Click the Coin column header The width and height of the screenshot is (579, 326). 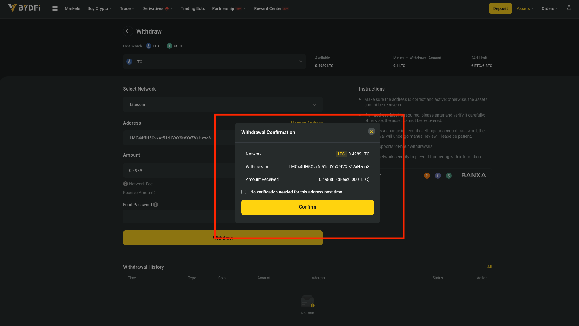[222, 278]
